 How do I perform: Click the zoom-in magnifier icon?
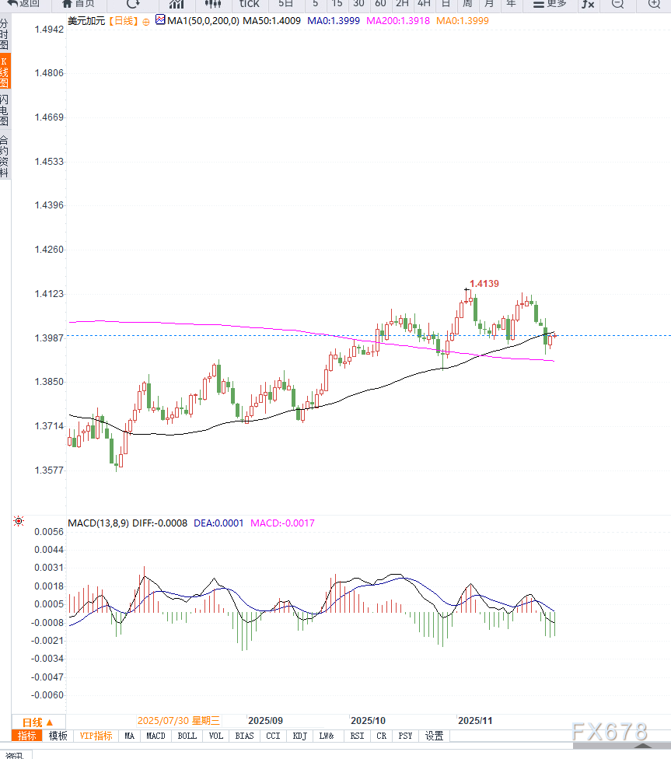pos(654,4)
